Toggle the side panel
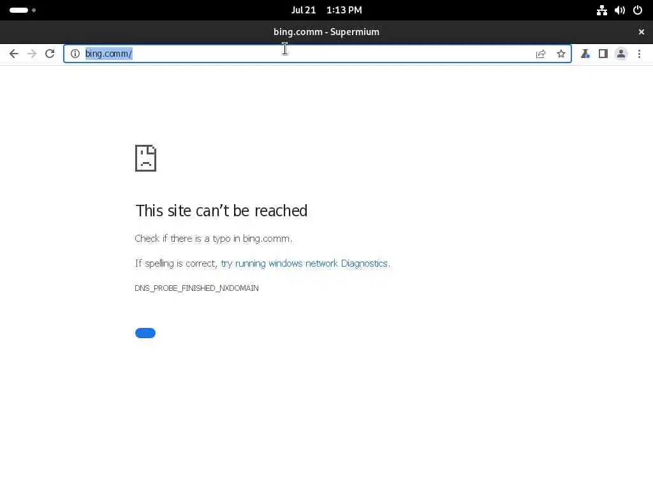 pos(603,54)
